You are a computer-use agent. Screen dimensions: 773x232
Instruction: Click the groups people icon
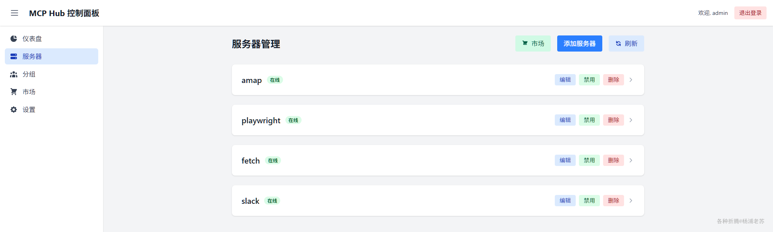[x=14, y=74]
